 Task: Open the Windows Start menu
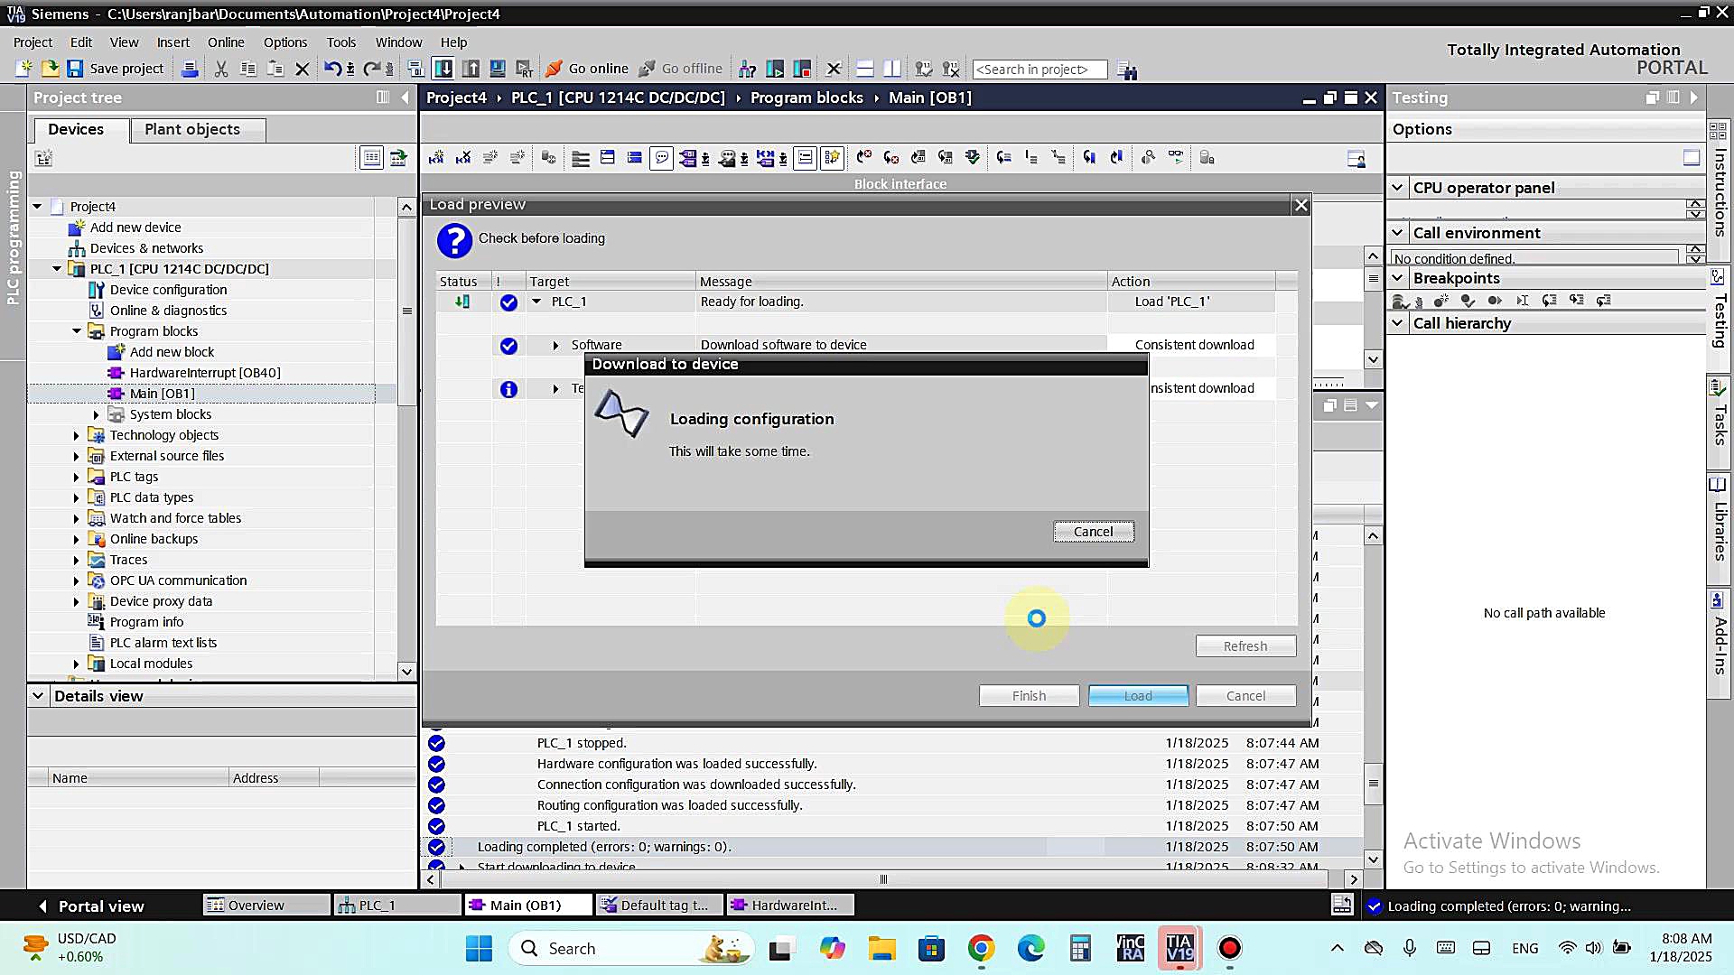click(479, 949)
